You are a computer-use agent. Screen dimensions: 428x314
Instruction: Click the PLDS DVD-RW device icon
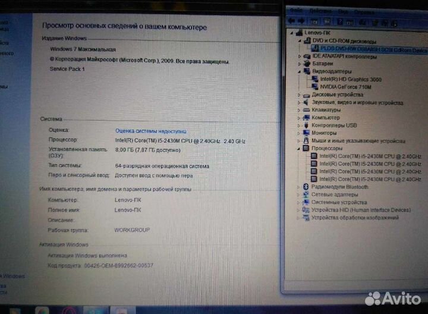(x=315, y=48)
